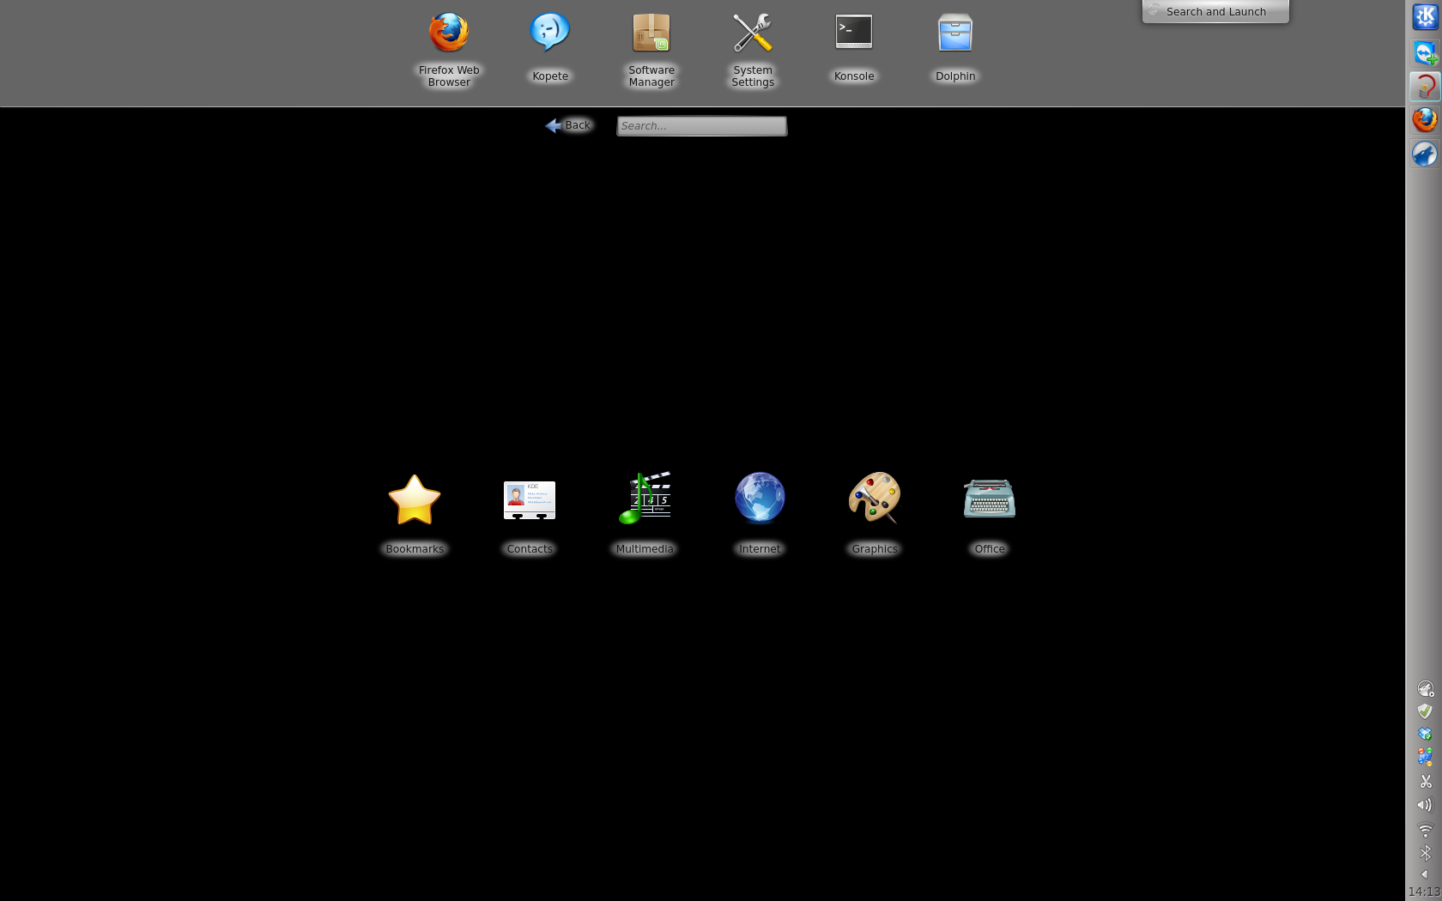This screenshot has height=901, width=1442.
Task: Open the KDE menu in side panel
Action: click(1425, 17)
